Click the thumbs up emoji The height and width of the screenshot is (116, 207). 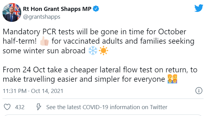pos(44,41)
